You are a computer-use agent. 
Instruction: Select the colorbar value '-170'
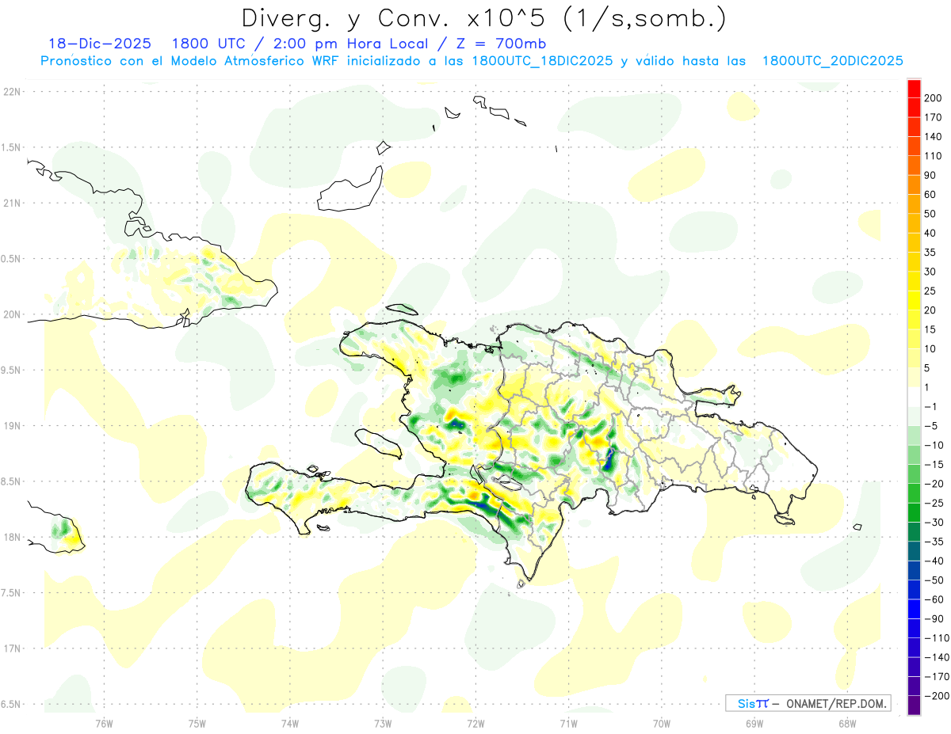pos(936,676)
